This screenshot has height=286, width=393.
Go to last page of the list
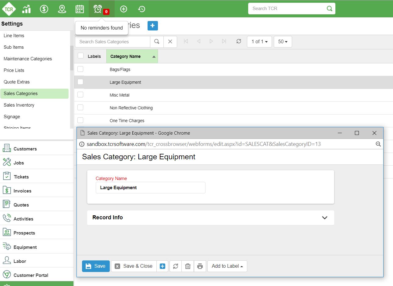pyautogui.click(x=224, y=41)
